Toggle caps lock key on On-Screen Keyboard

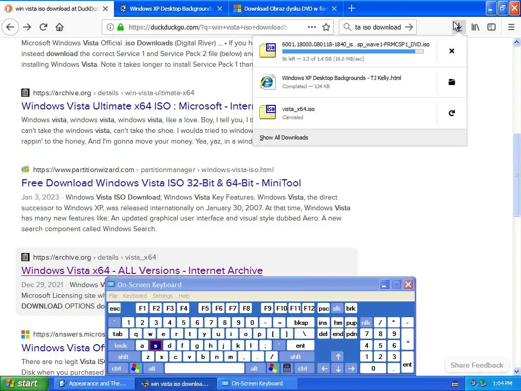[121, 346]
